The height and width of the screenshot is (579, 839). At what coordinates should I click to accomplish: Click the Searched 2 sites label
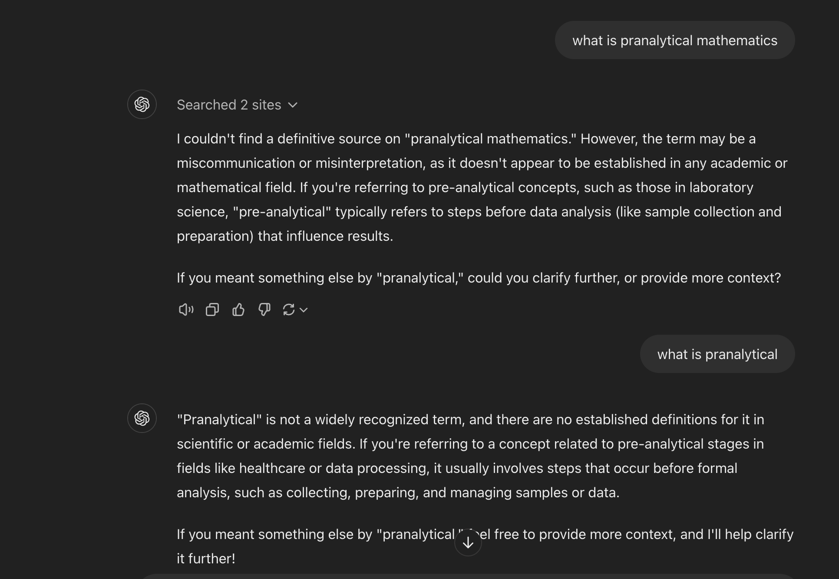228,105
